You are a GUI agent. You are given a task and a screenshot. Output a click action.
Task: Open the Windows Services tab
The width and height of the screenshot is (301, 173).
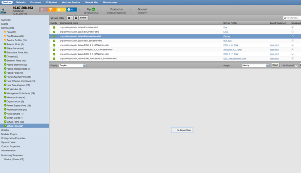[x=71, y=2]
